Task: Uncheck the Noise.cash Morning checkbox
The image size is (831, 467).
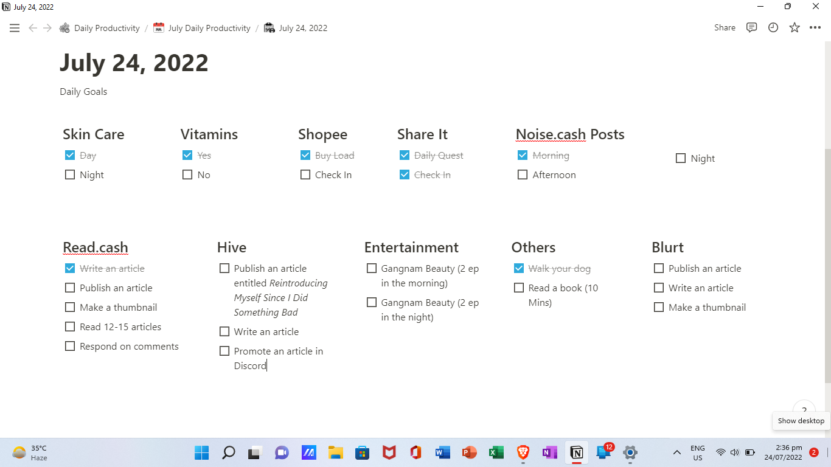Action: coord(523,155)
